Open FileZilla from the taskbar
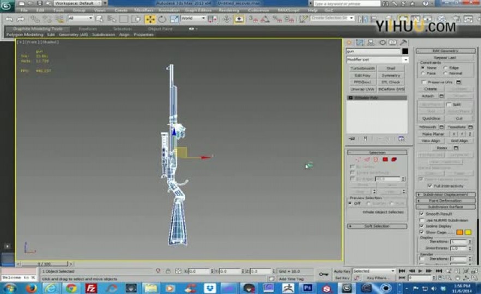The width and height of the screenshot is (481, 294). pos(91,288)
